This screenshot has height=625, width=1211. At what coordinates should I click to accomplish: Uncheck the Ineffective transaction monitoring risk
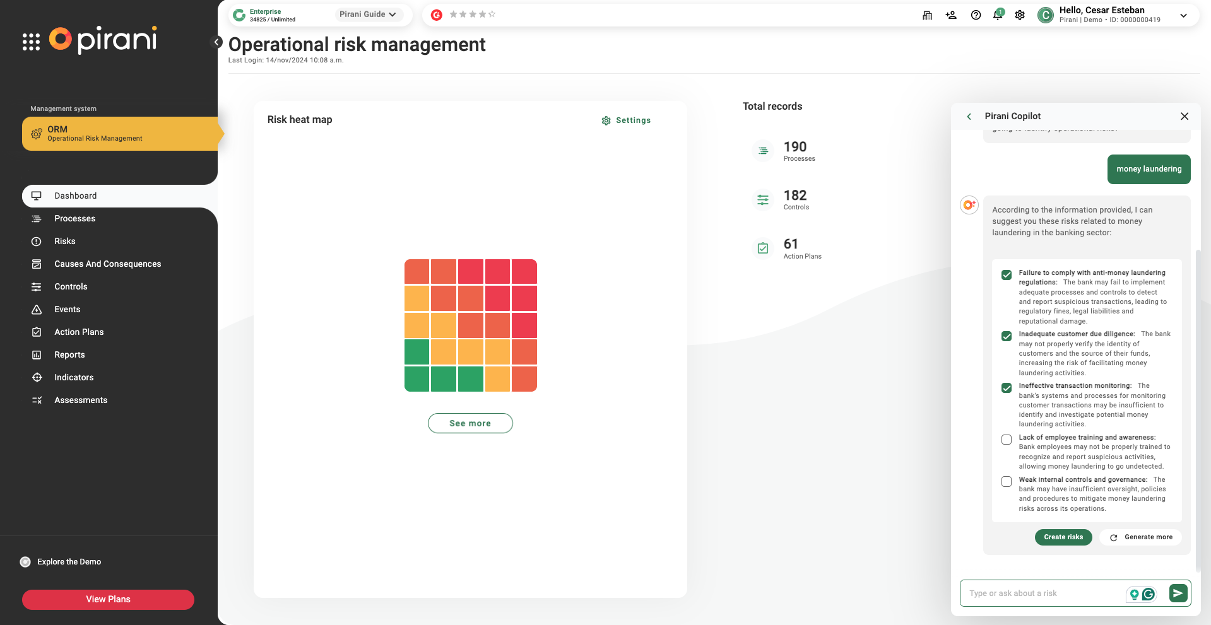point(1006,388)
